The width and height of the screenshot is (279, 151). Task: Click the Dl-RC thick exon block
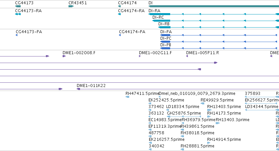click(x=161, y=21)
